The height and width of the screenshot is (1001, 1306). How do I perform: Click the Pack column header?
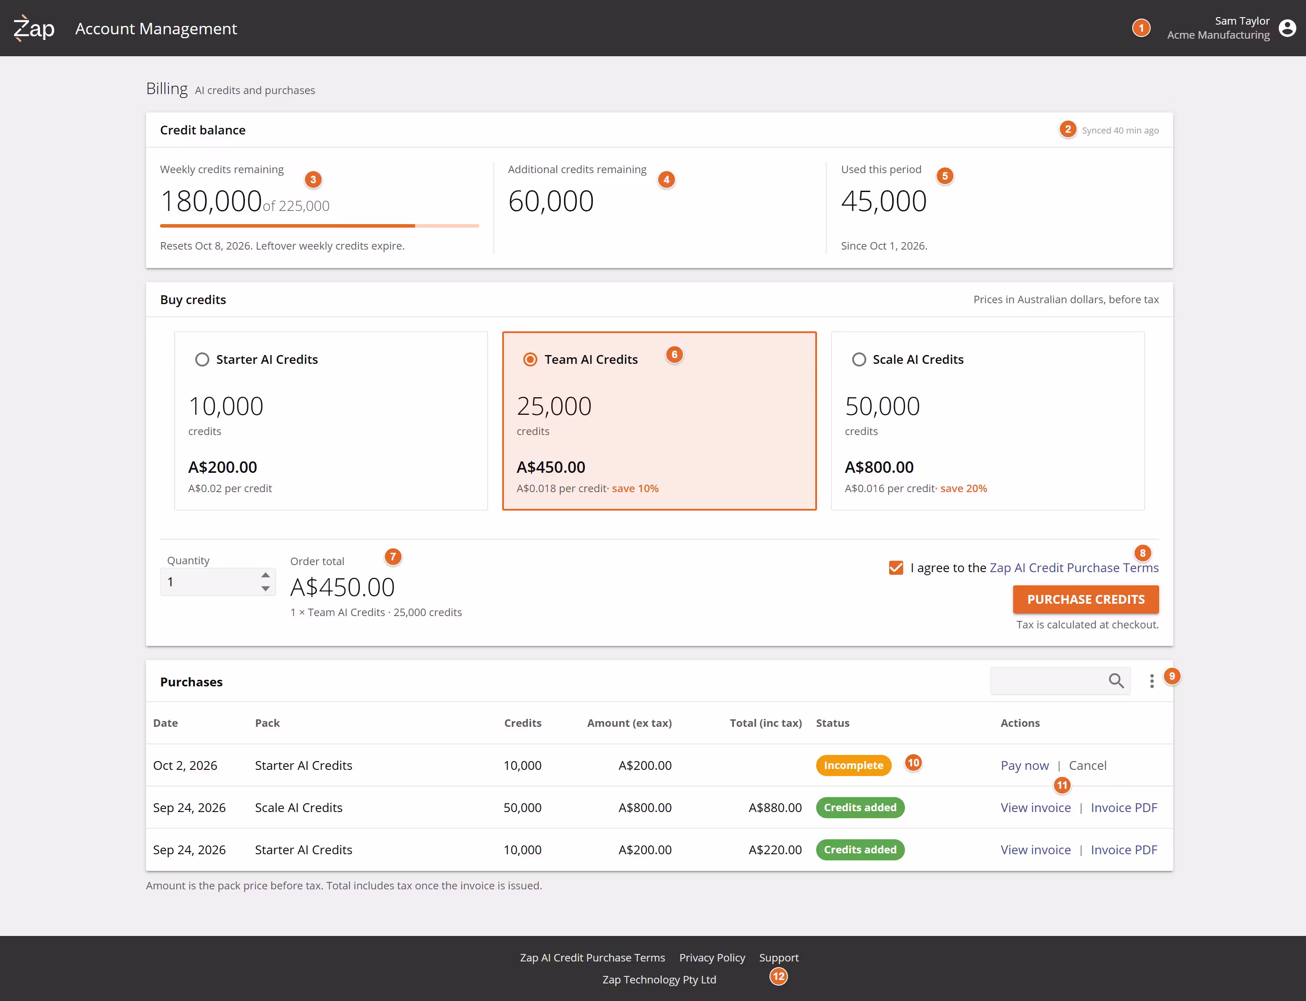coord(267,723)
